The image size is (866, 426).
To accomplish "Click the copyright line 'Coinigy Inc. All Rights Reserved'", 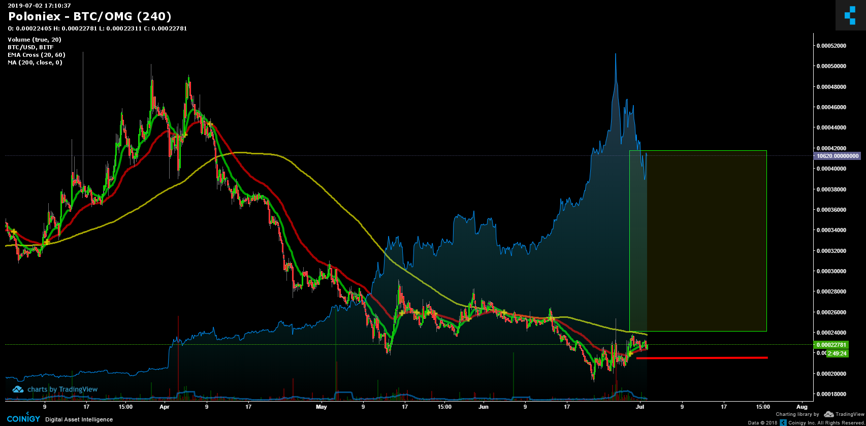I will tap(826, 422).
